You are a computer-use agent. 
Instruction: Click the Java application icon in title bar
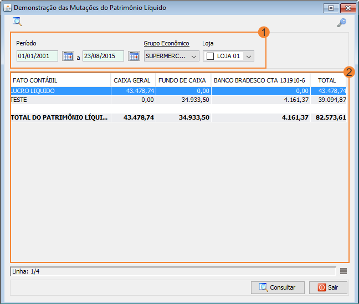coord(7,8)
